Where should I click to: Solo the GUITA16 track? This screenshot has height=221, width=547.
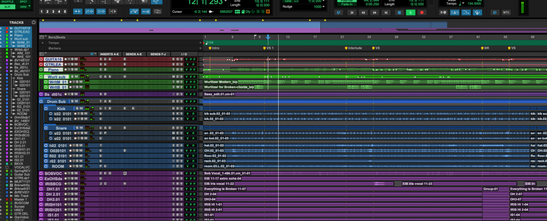[x=72, y=59]
